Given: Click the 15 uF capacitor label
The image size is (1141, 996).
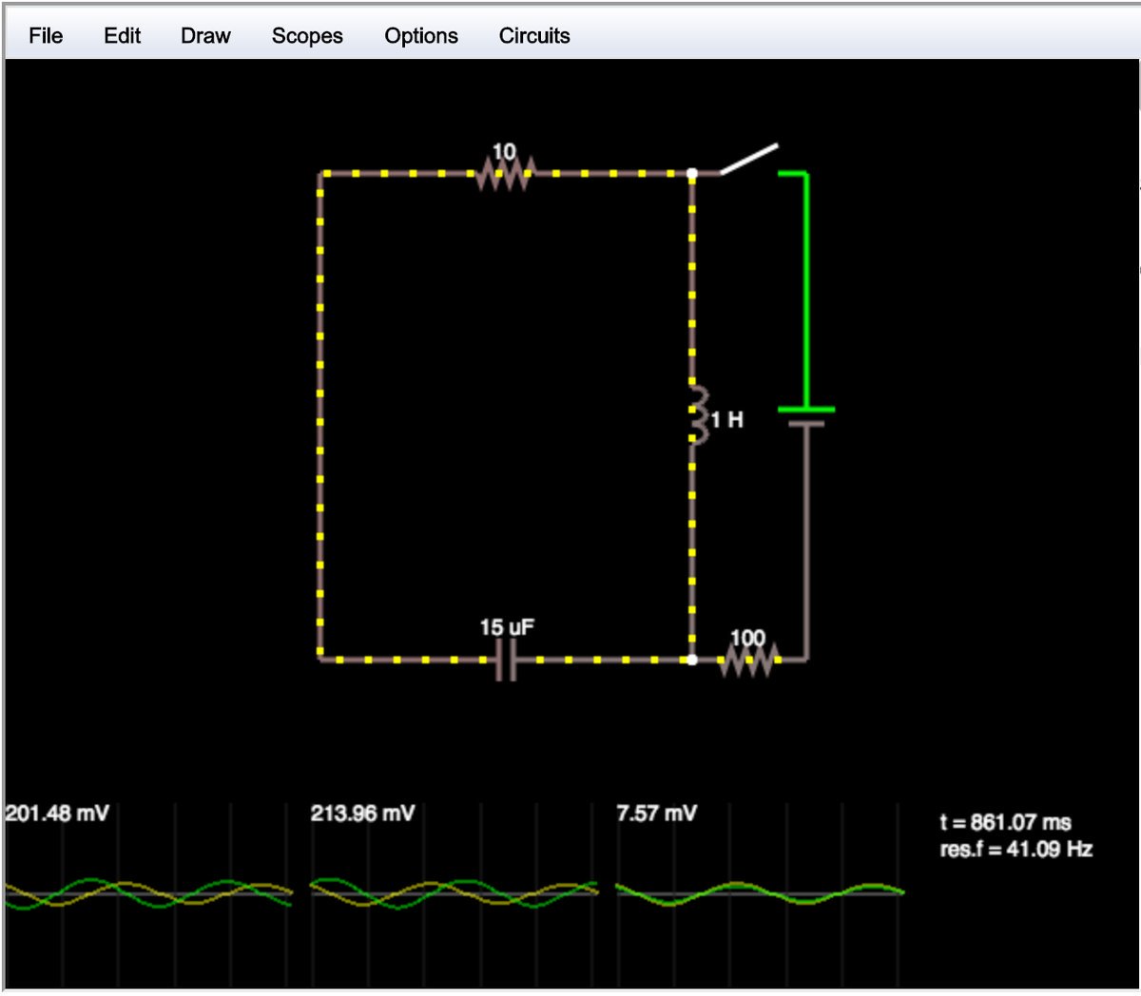Looking at the screenshot, I should click(507, 627).
